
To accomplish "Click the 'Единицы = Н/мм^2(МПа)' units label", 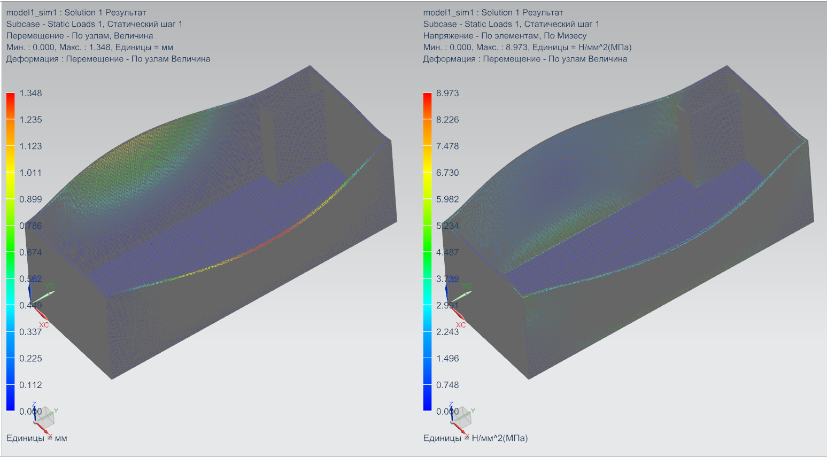I will point(475,438).
